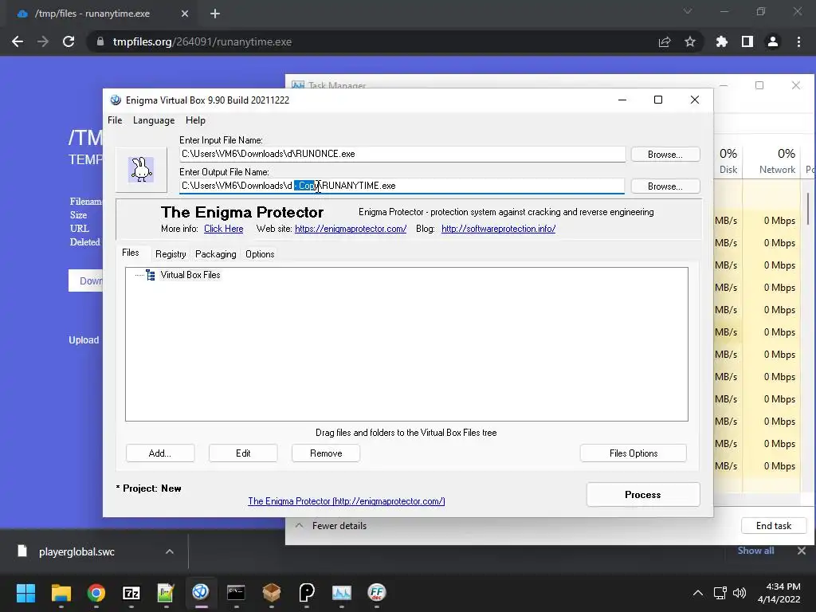Image resolution: width=816 pixels, height=612 pixels.
Task: Bookmark this page with star icon
Action: 690,41
